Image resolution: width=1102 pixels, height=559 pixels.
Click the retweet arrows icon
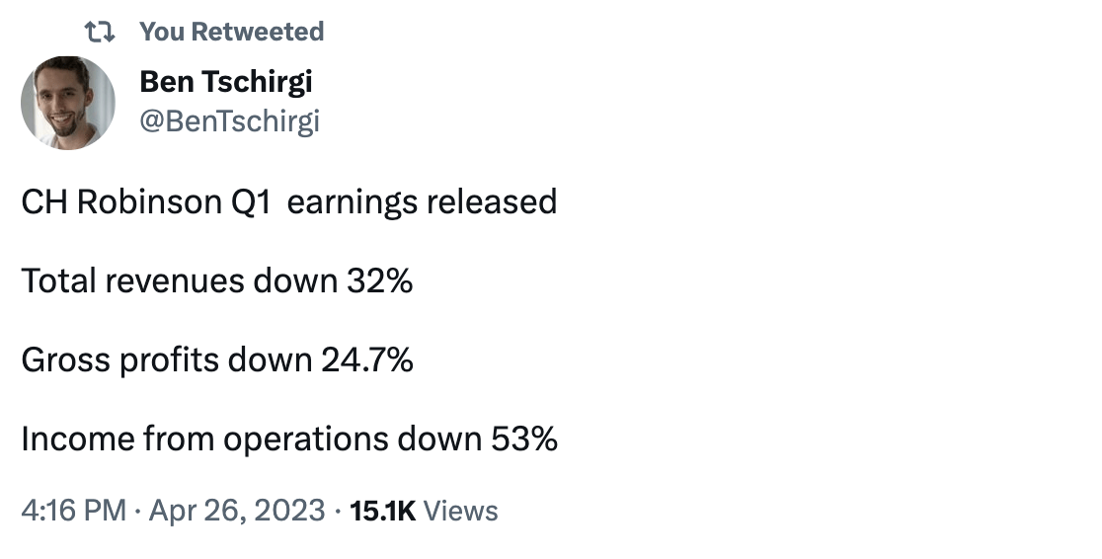[x=99, y=32]
